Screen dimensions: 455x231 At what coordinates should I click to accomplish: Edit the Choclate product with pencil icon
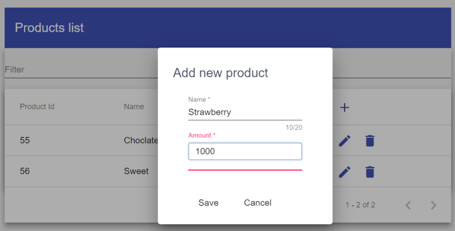tap(344, 141)
